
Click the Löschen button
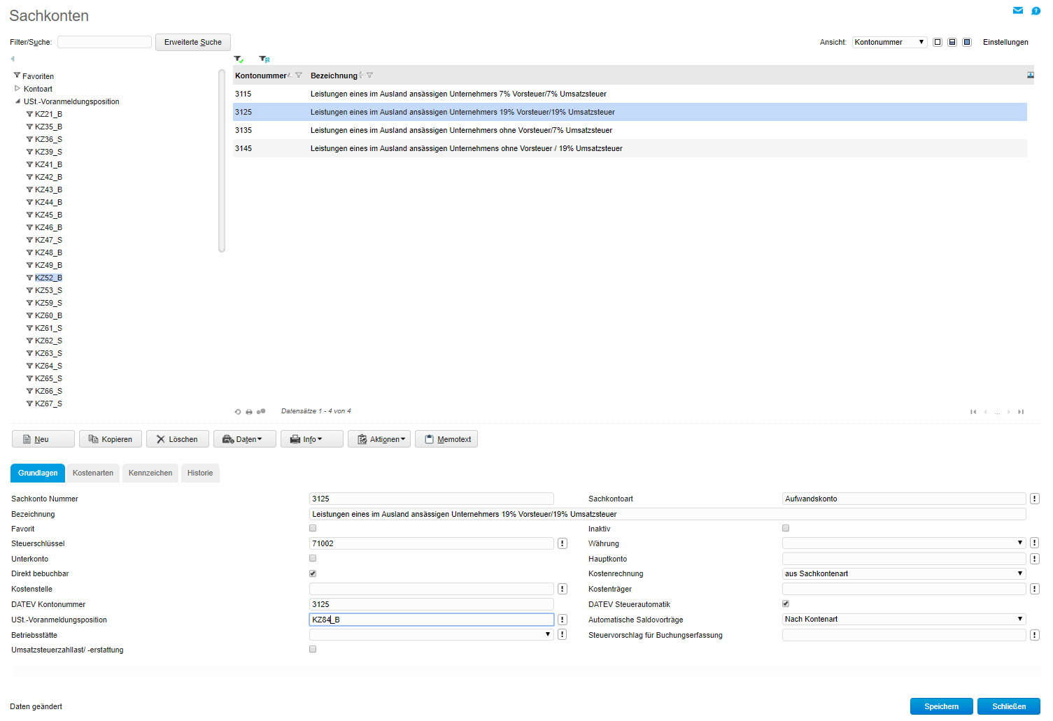[178, 439]
